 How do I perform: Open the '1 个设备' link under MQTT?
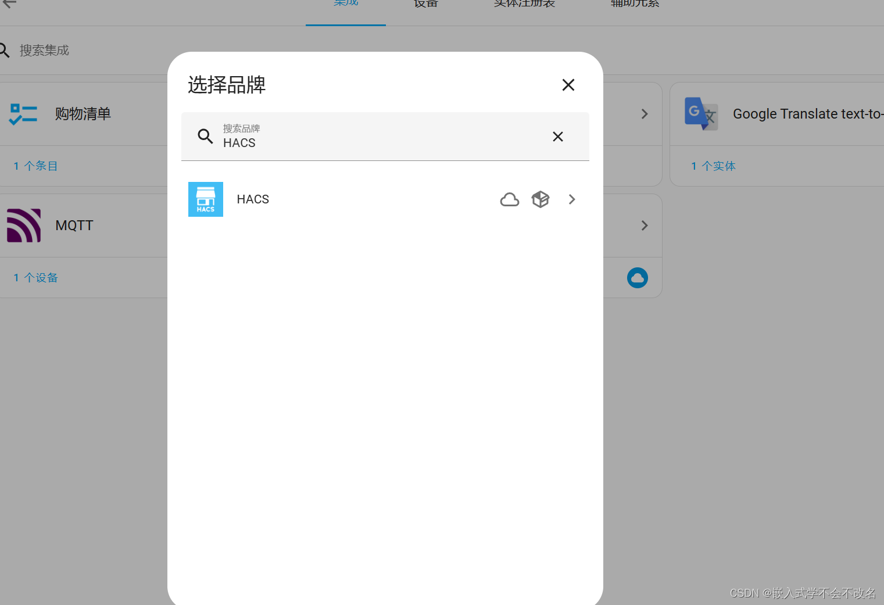(35, 278)
